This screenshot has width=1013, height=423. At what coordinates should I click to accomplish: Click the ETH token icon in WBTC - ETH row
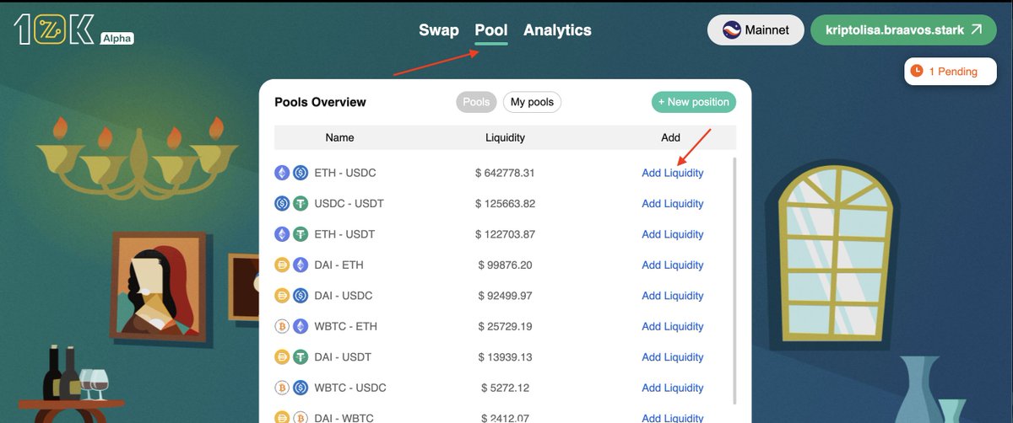pos(301,326)
